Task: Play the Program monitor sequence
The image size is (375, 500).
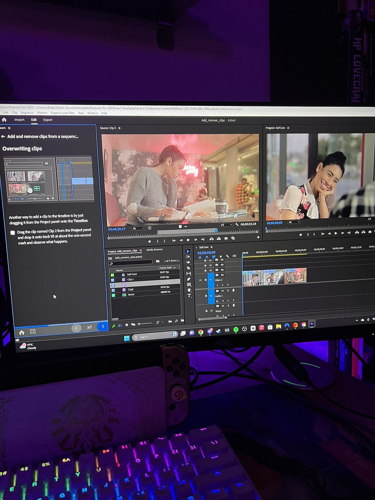Action: point(336,233)
